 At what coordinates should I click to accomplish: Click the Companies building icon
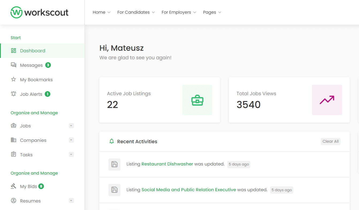tap(13, 140)
